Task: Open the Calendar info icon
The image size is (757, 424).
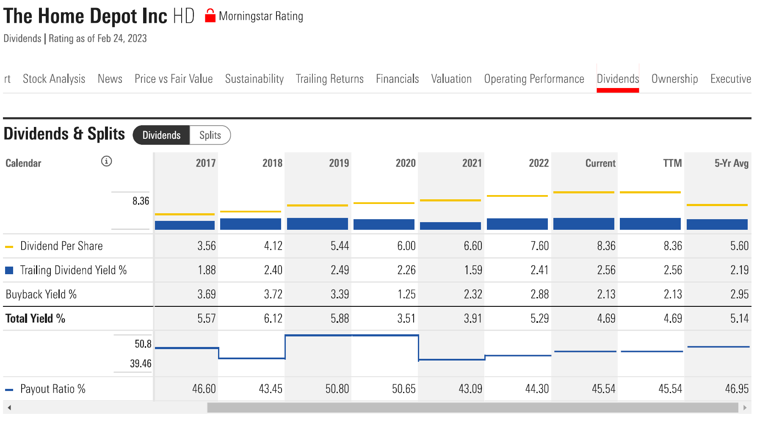Action: click(x=106, y=161)
